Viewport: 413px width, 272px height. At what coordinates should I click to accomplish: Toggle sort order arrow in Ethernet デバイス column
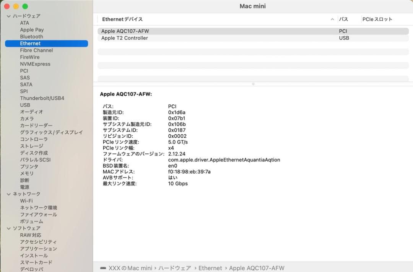click(x=332, y=19)
